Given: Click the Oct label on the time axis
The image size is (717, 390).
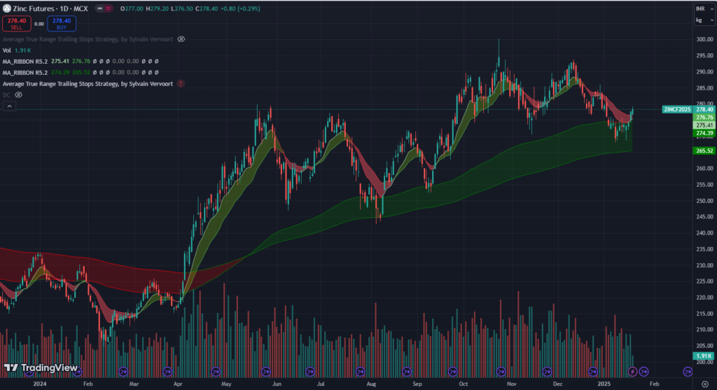Looking at the screenshot, I should coord(464,384).
